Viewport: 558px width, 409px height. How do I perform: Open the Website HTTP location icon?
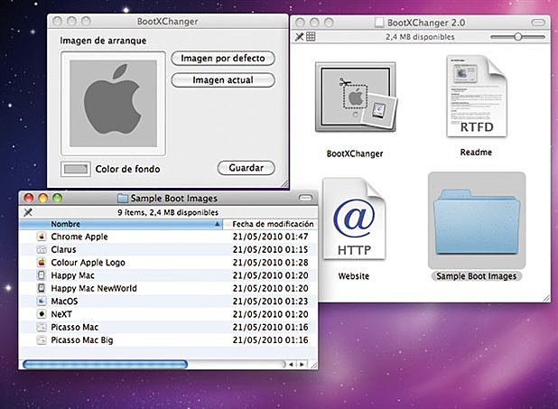tap(354, 219)
